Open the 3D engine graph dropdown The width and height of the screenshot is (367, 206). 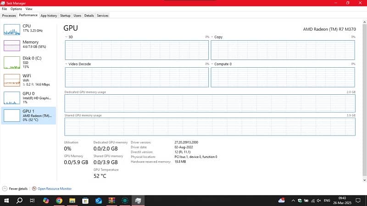[x=66, y=37]
